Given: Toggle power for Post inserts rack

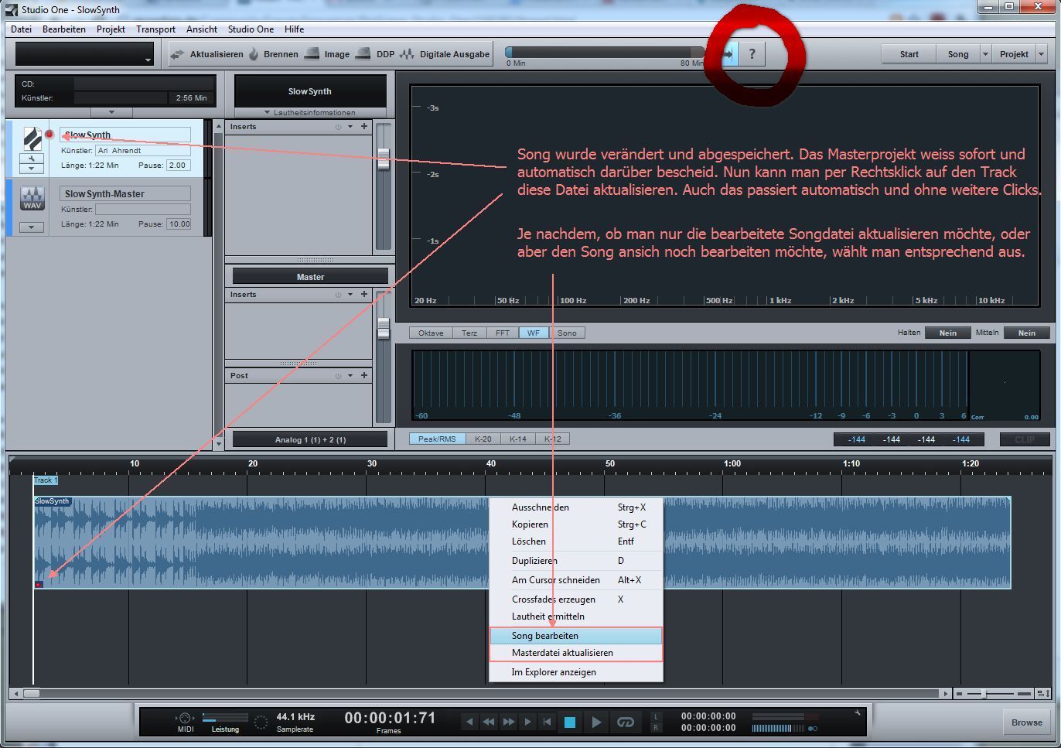Looking at the screenshot, I should tap(338, 376).
